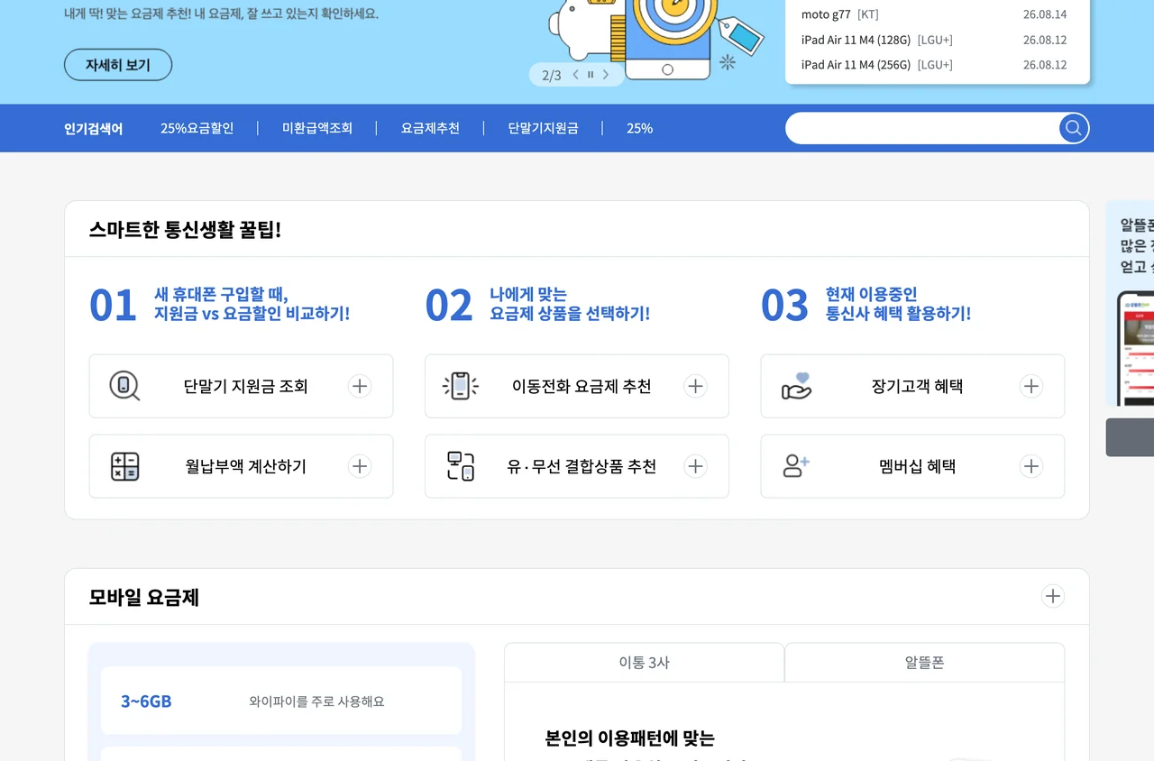Switch to the 알뜰폰 tab
This screenshot has height=761, width=1154.
pyautogui.click(x=924, y=662)
